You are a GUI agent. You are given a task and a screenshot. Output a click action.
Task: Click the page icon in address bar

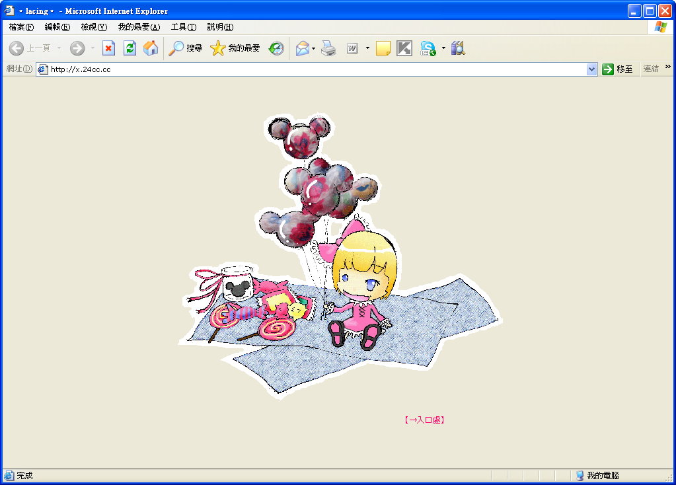point(42,69)
